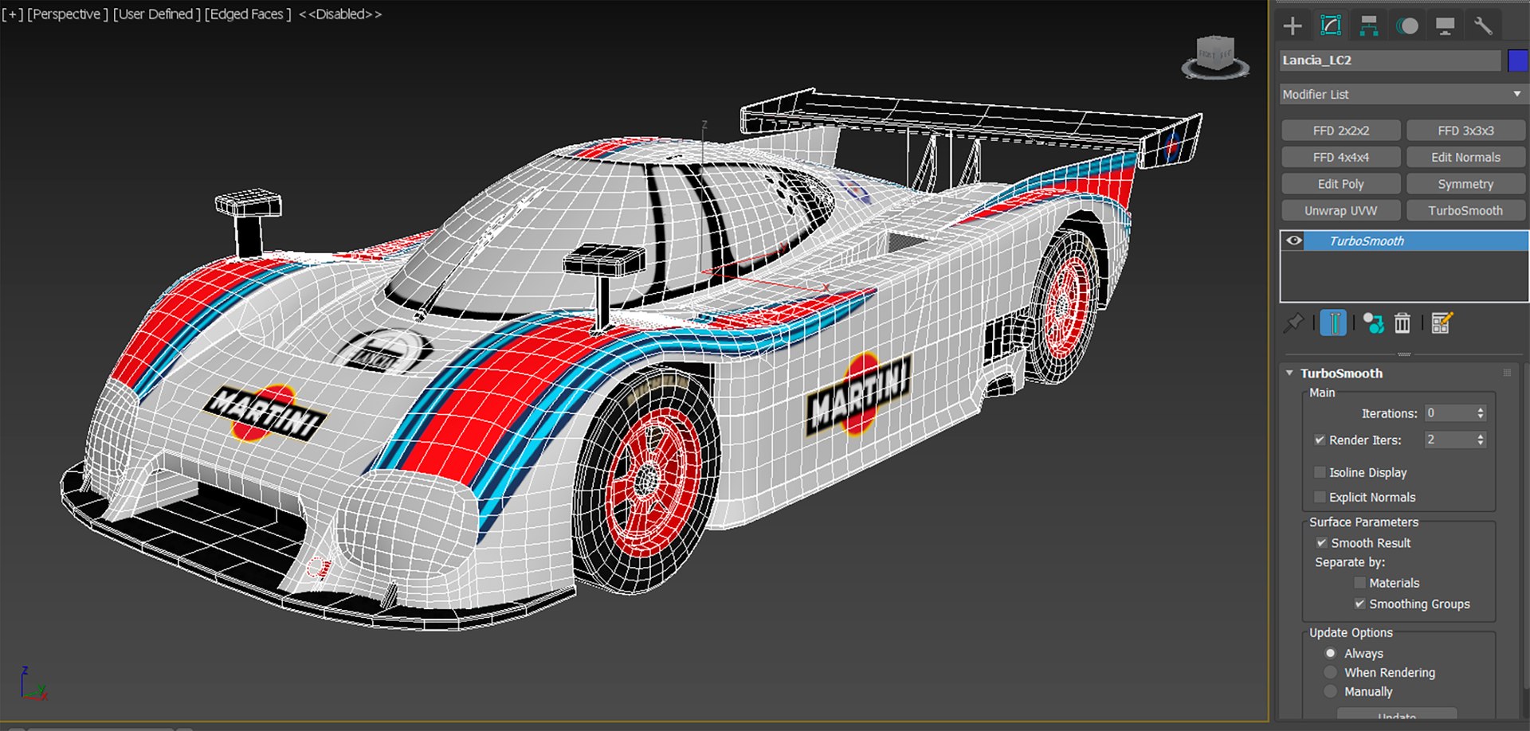This screenshot has width=1530, height=731.
Task: Apply the FFD 4x4x4 modifier
Action: click(1341, 157)
